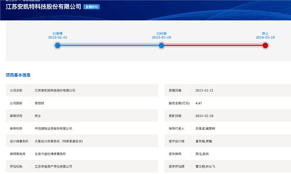The image size is (291, 174).
Task: Click the 主板IPO badge beside company title
Action: (x=91, y=7)
